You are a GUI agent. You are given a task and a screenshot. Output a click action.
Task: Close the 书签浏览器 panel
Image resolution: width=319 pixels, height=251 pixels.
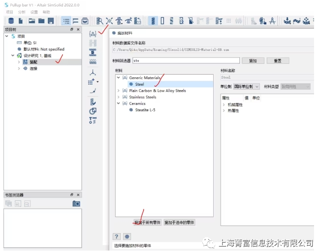78,195
